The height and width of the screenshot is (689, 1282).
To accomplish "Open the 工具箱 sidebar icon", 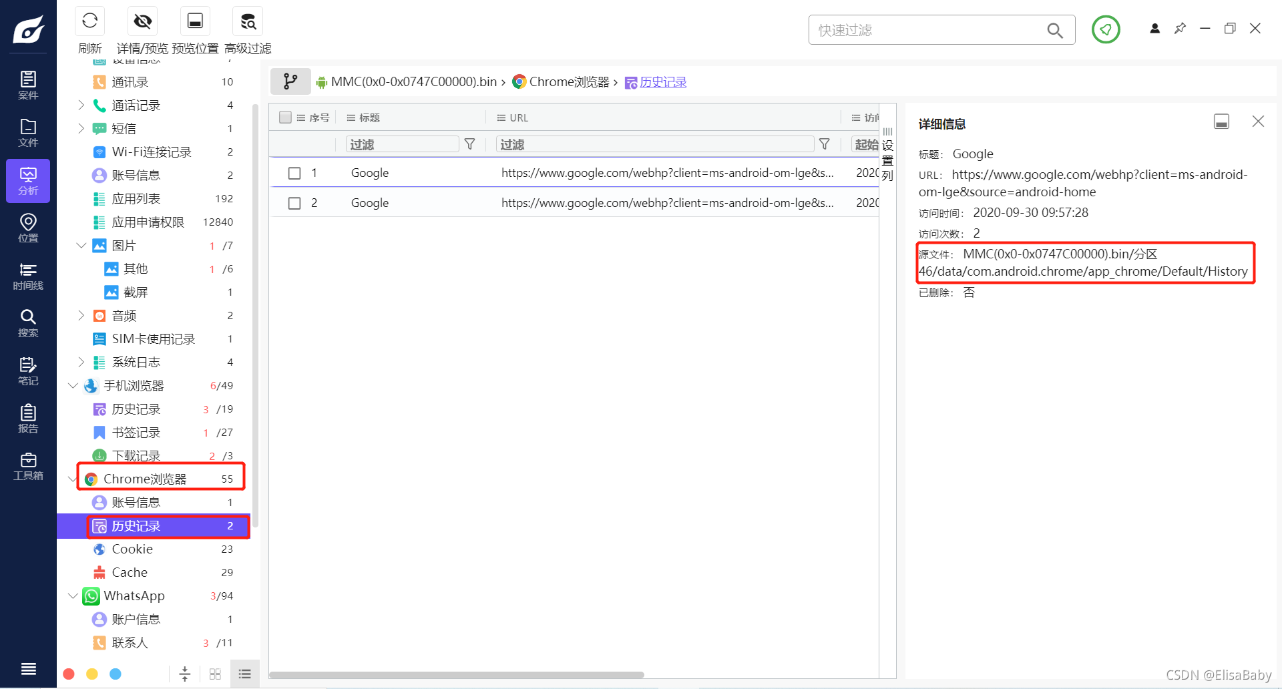I will coord(28,466).
